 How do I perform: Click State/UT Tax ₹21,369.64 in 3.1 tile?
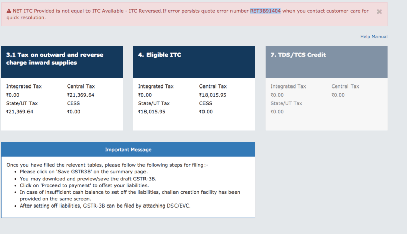19,112
